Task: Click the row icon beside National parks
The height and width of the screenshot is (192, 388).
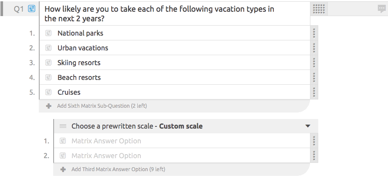Action: (x=48, y=33)
